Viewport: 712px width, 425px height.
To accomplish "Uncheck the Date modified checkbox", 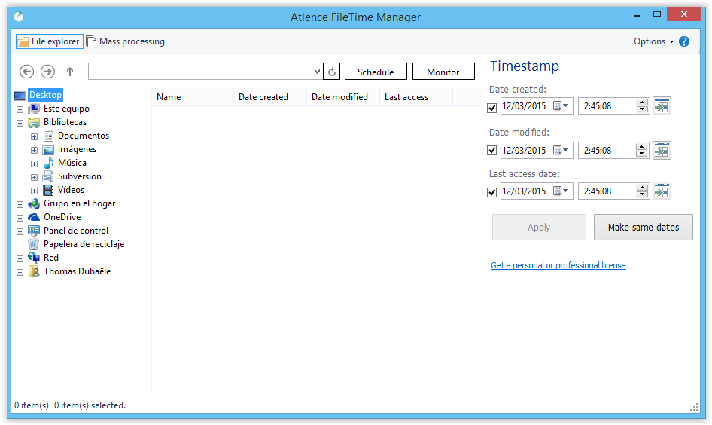I will tap(491, 151).
